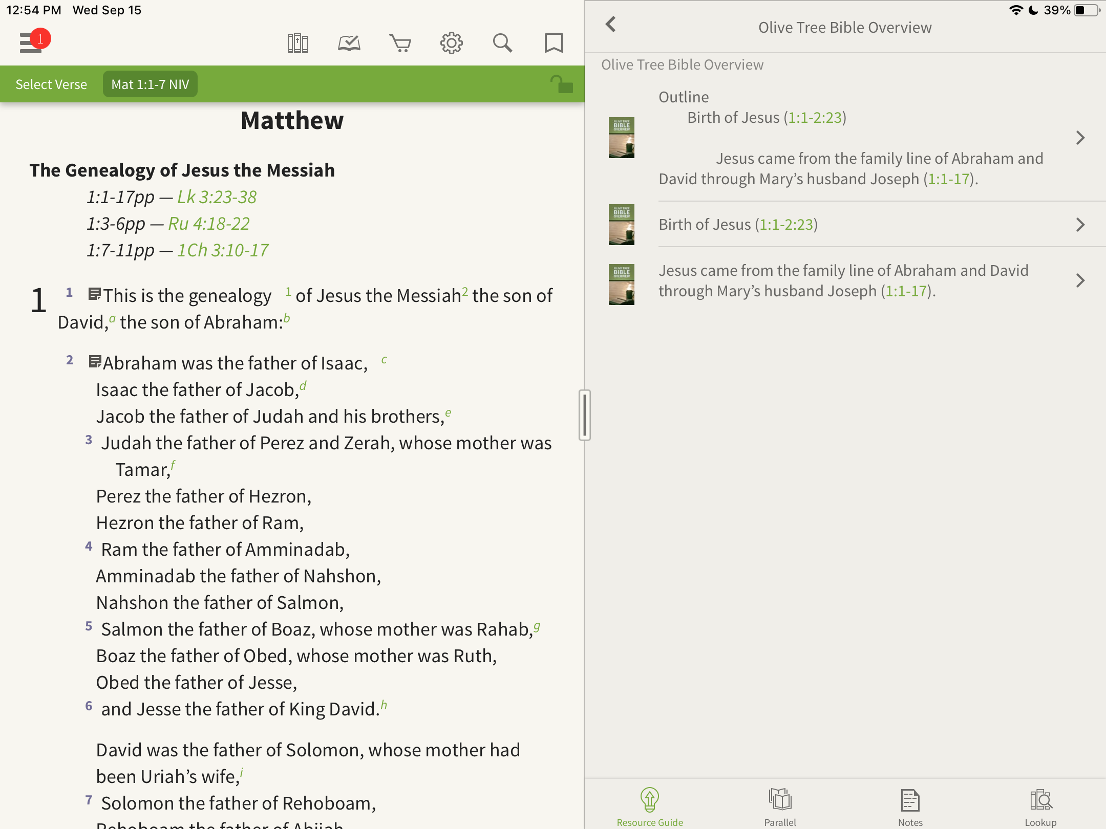This screenshot has width=1106, height=829.
Task: Open 1:1-17 link in Outline entry
Action: coord(949,179)
